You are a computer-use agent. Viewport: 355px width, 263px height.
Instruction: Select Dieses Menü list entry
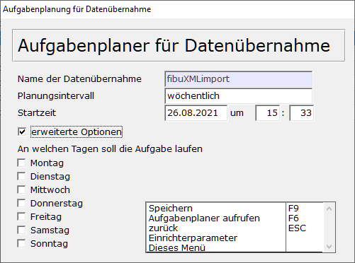click(216, 247)
